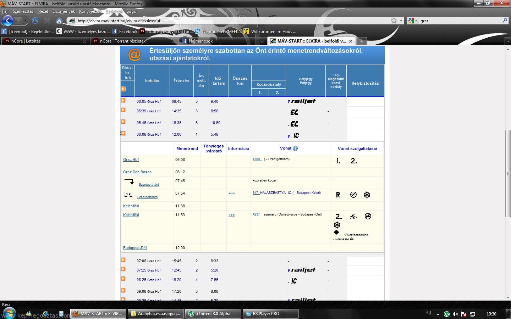511x319 pixels.
Task: Open Willkommen im Haus bookmark
Action: [x=270, y=31]
